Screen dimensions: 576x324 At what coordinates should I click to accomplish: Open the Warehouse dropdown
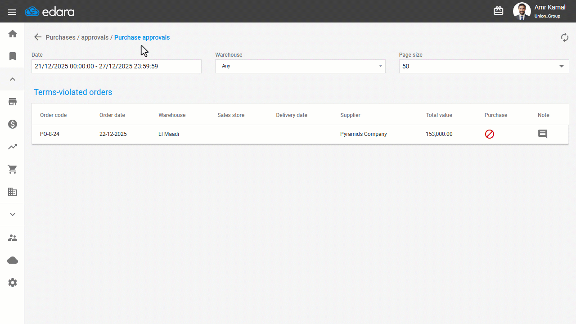point(300,66)
